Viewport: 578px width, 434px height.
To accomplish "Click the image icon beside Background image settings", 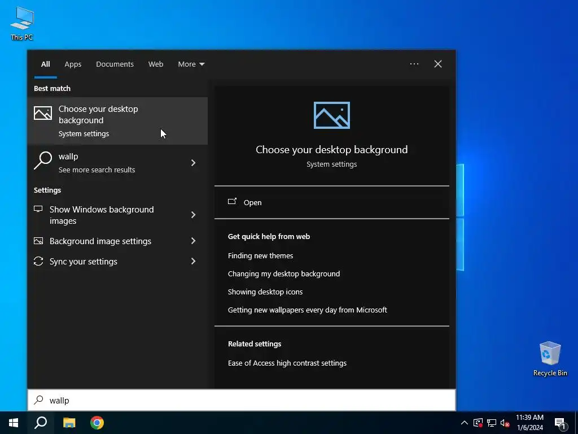I will coord(38,241).
